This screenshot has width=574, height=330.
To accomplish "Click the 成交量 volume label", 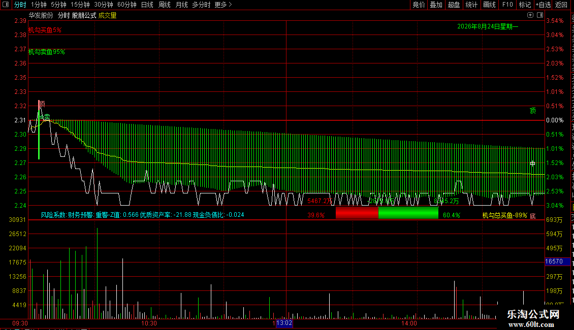I will 107,15.
